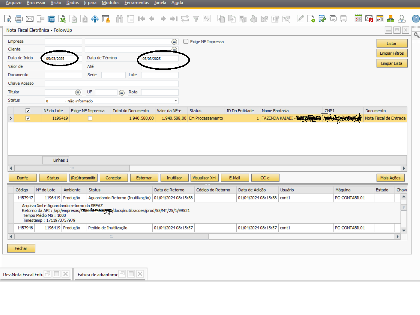Open the Empresa choose-from-list picker
This screenshot has height=315, width=420.
tap(174, 42)
